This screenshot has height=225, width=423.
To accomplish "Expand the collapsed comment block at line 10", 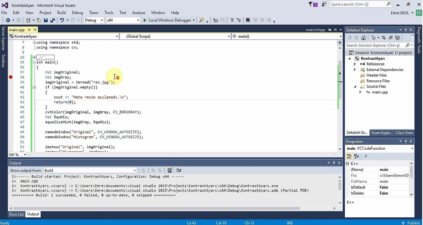I will point(34,57).
